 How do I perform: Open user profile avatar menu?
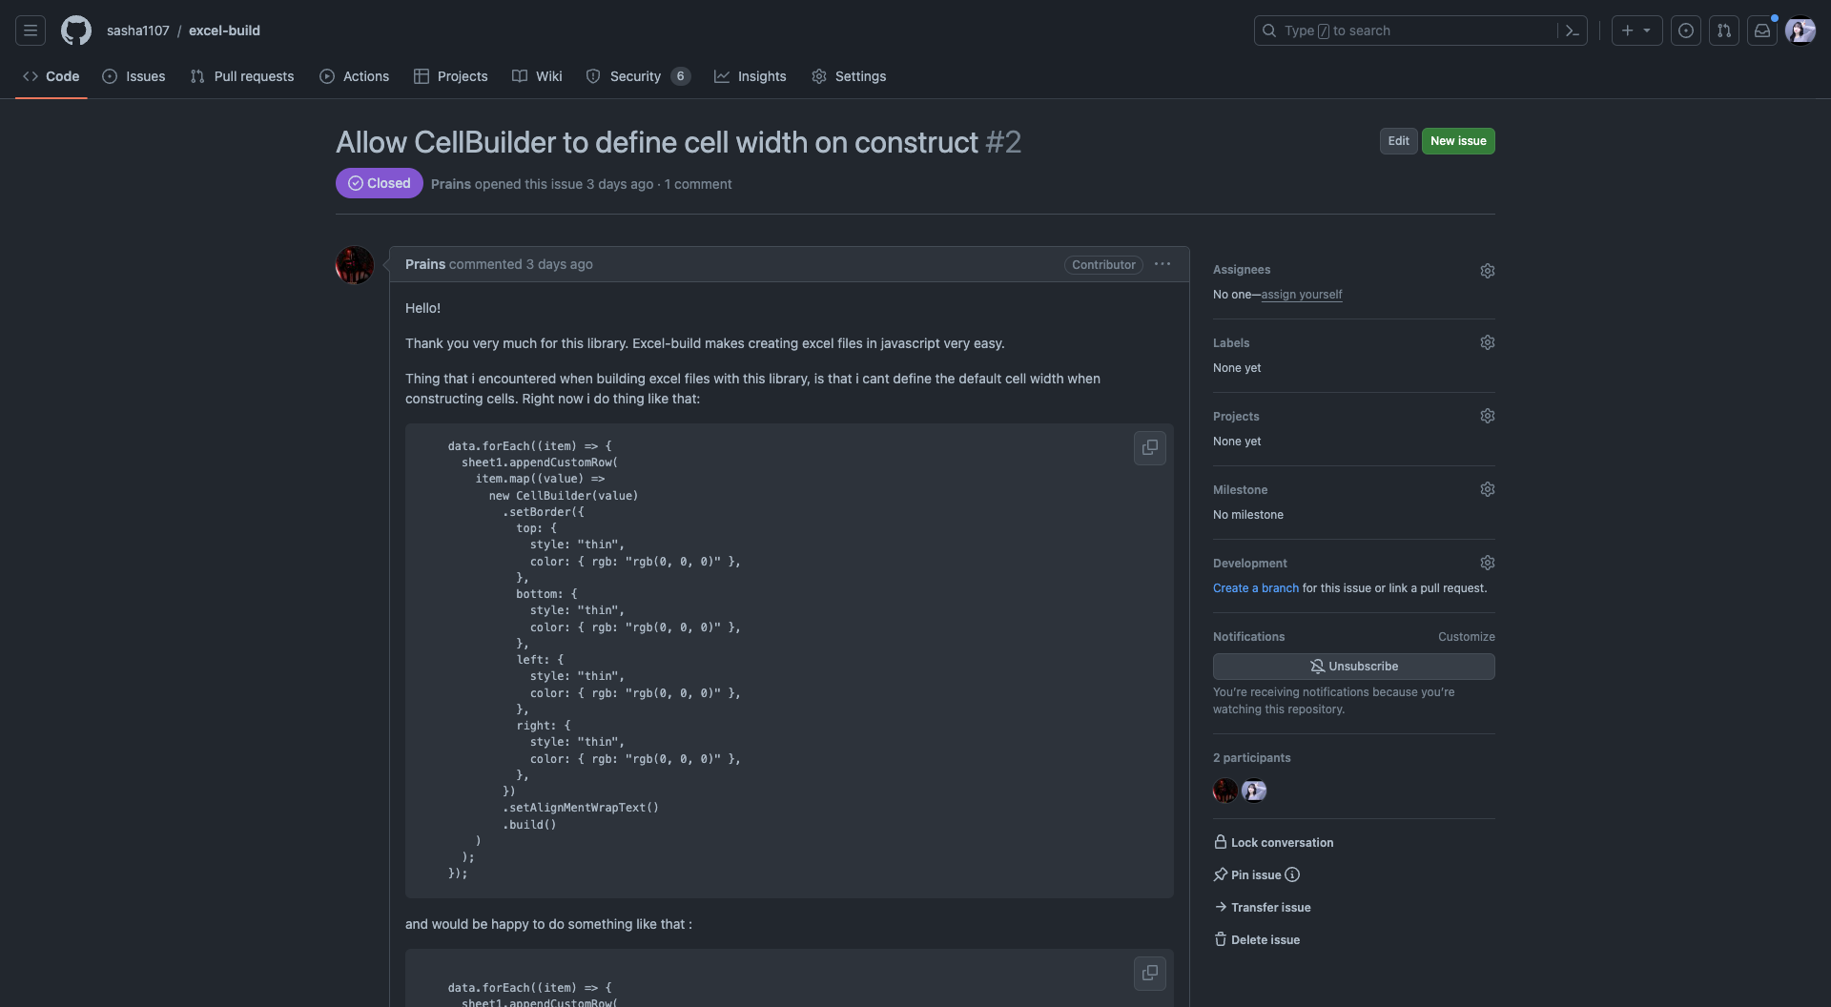1800,31
